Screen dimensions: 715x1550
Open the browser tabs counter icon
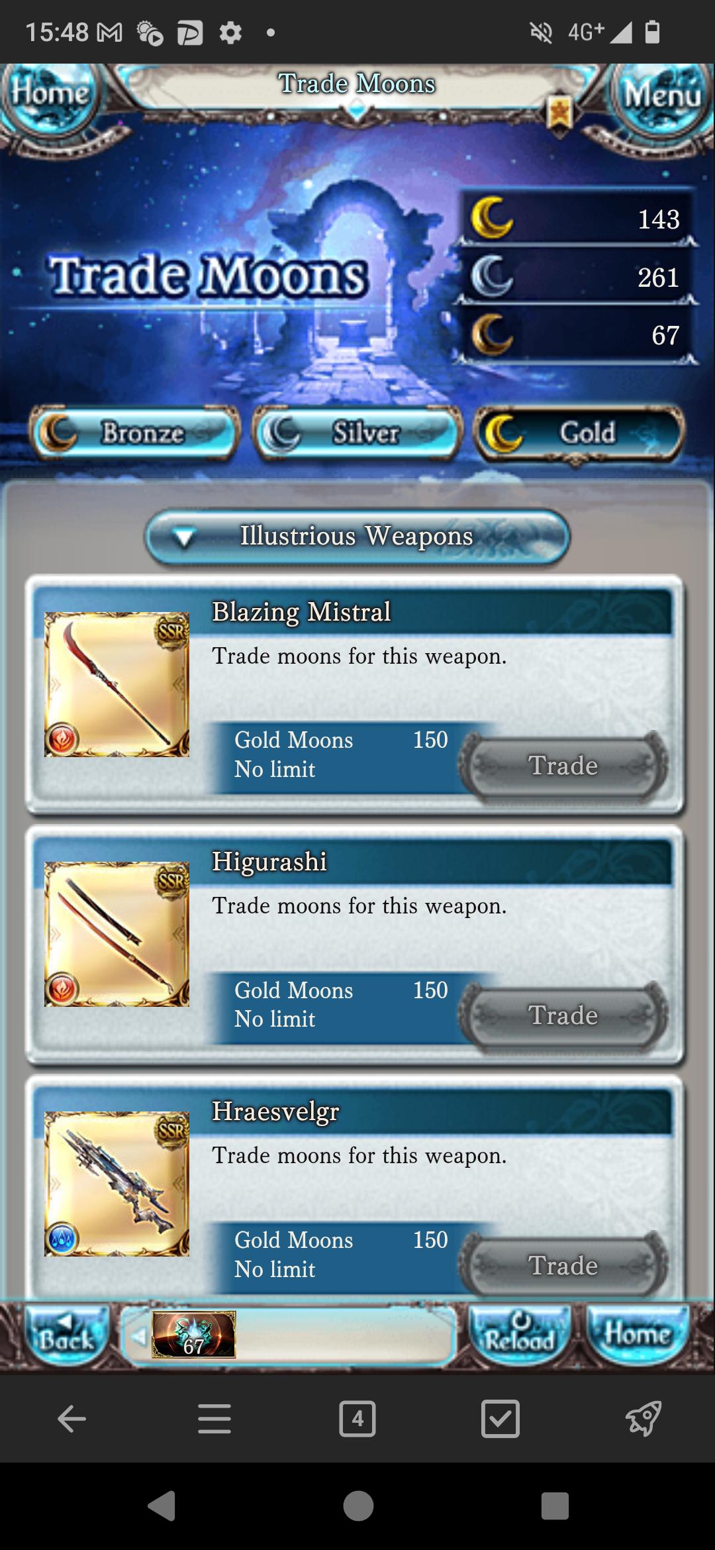358,1419
